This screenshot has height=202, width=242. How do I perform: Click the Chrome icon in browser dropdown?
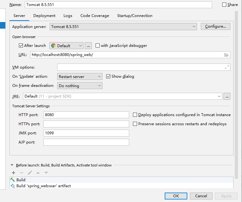pyautogui.click(x=53, y=46)
